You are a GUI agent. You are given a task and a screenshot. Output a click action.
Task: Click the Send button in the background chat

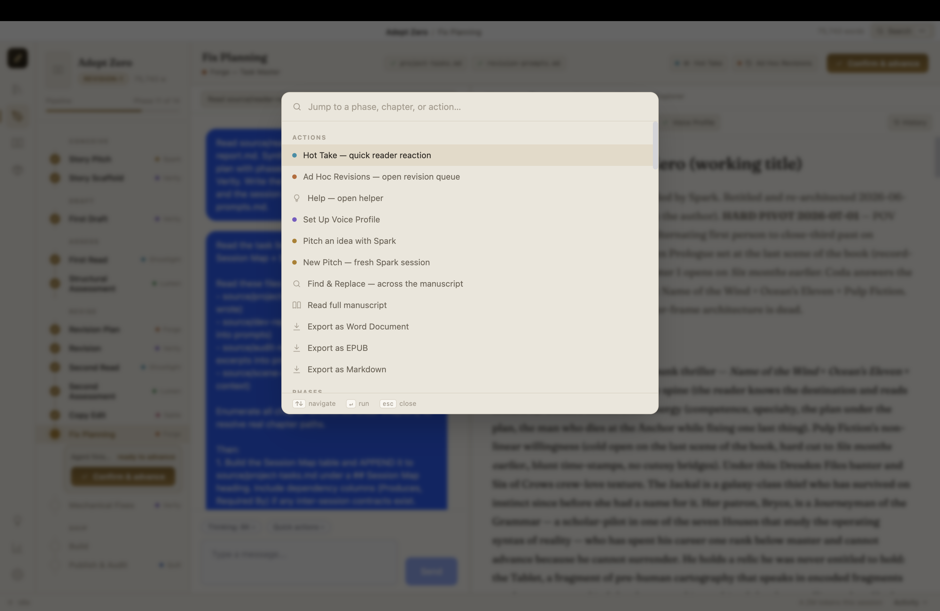pyautogui.click(x=431, y=571)
